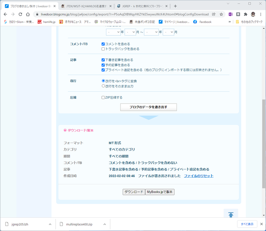Open the end year dropdown
The height and width of the screenshot is (231, 266).
151,32
